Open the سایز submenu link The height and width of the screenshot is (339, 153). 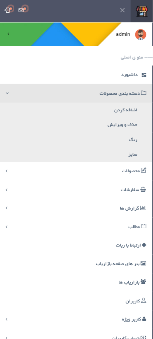[133, 154]
